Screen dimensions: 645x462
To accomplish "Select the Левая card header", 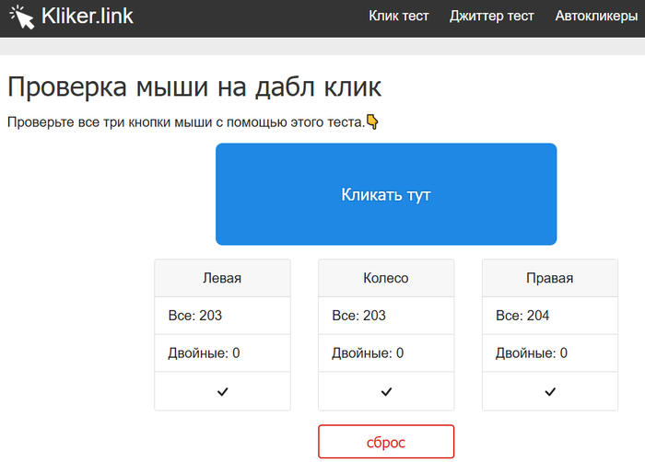I will tap(222, 278).
